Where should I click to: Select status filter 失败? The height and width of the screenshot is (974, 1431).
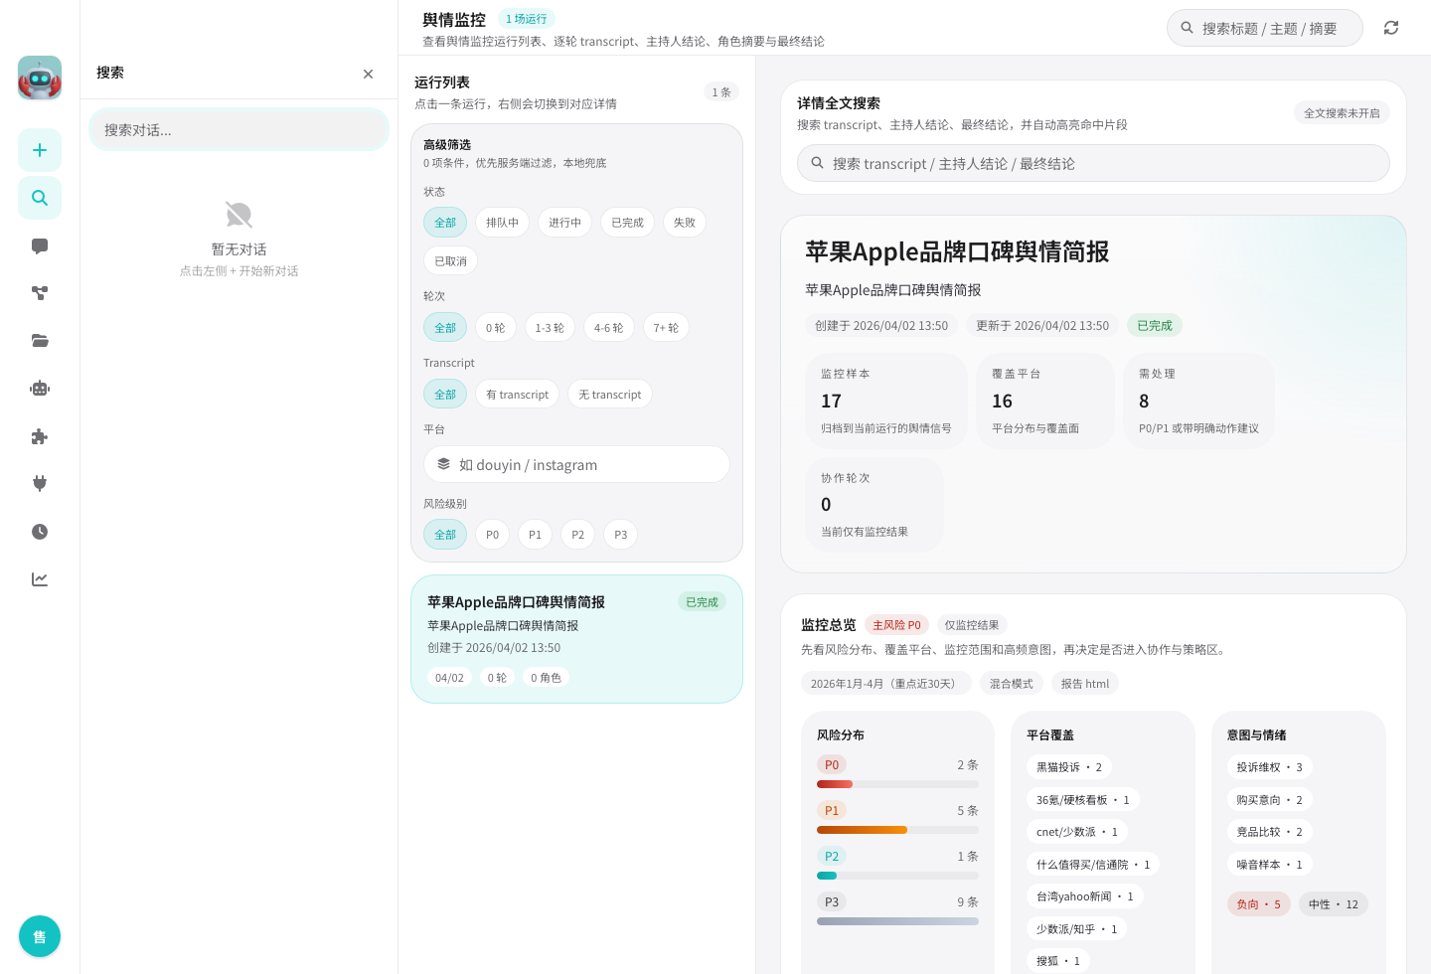[685, 223]
